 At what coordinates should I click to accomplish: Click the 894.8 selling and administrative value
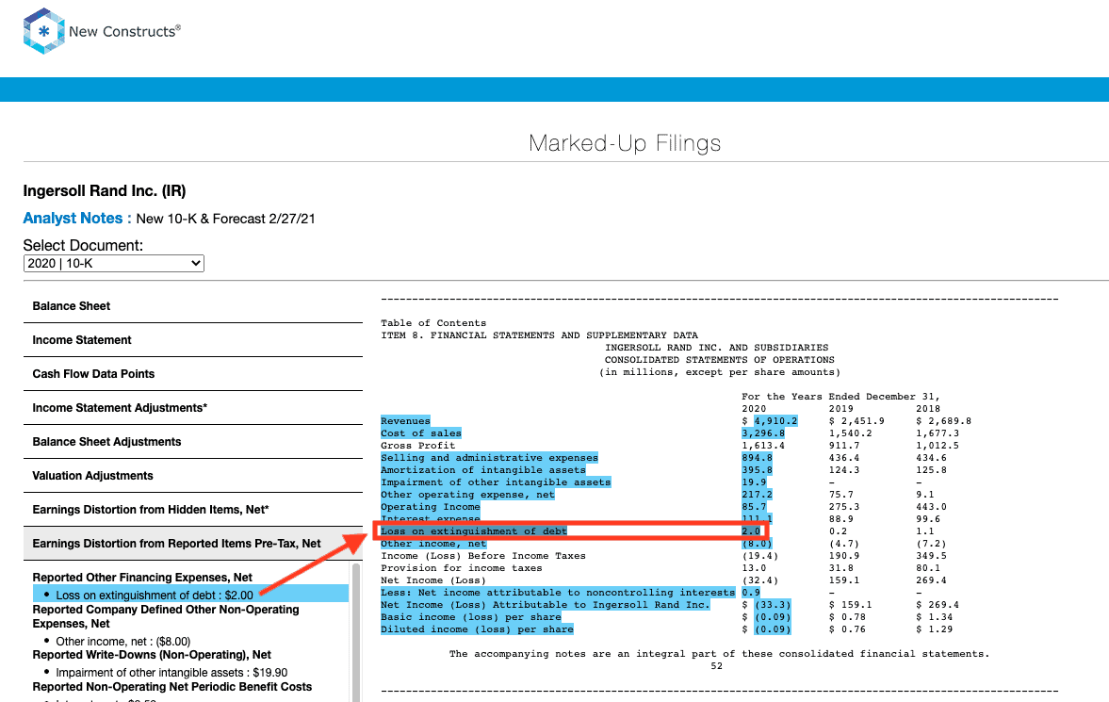click(x=757, y=458)
